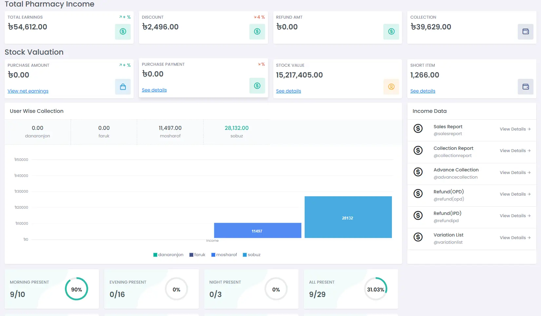541x316 pixels.
Task: Click the Collection card wallet icon
Action: [x=526, y=31]
